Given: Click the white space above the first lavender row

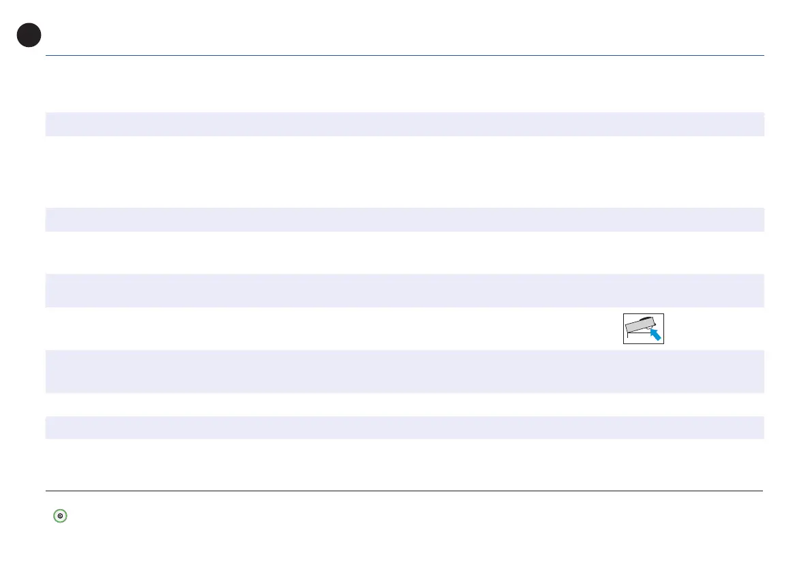Looking at the screenshot, I should pos(404,85).
